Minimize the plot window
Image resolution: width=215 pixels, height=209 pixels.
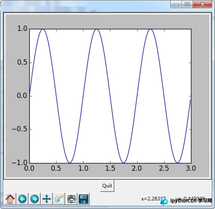pyautogui.click(x=176, y=4)
